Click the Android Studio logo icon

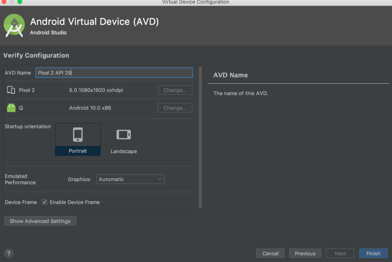point(14,26)
